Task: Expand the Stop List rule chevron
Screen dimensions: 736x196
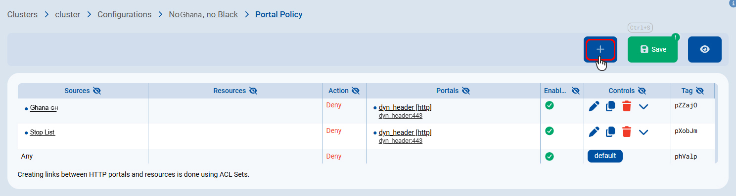Action: pyautogui.click(x=644, y=132)
